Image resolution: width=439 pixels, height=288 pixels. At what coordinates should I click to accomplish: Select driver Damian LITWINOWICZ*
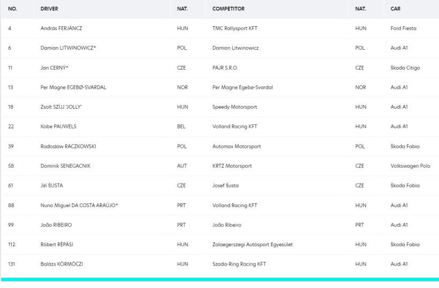point(68,48)
